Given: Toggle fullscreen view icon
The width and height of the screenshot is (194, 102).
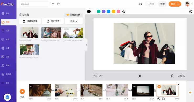Looking at the screenshot, I should click(x=141, y=4).
